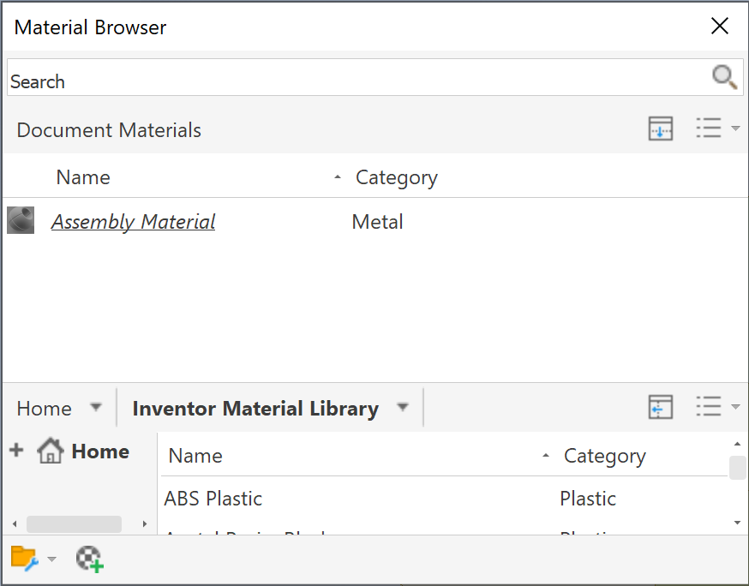Click the display panel icon above Document Materials

click(x=660, y=129)
